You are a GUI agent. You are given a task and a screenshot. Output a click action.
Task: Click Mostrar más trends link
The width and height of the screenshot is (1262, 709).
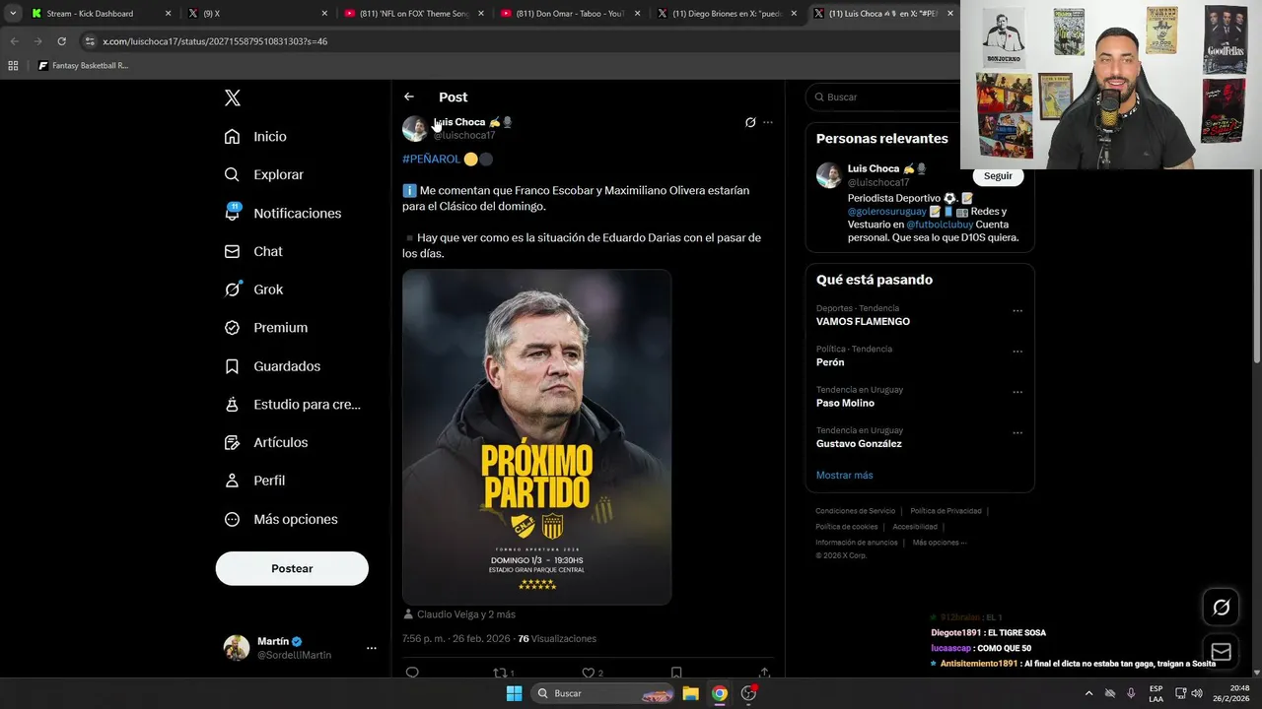pyautogui.click(x=844, y=475)
